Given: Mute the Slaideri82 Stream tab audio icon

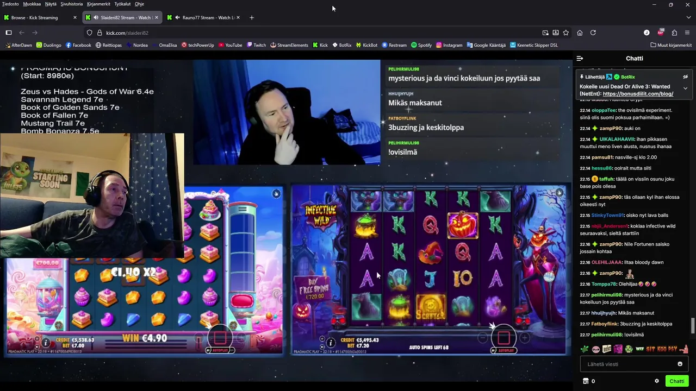Looking at the screenshot, I should [x=96, y=17].
